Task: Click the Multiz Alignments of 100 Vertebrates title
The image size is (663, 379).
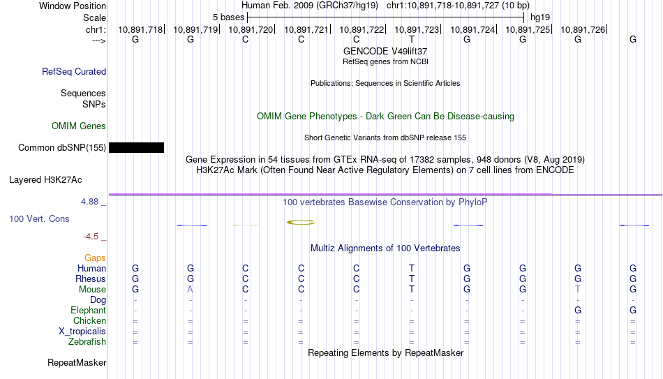Action: [385, 248]
